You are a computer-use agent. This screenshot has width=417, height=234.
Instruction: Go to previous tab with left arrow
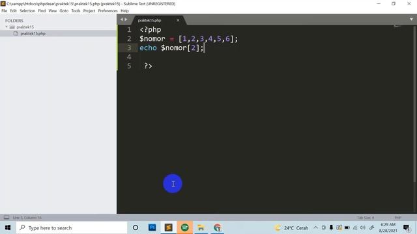[122, 19]
